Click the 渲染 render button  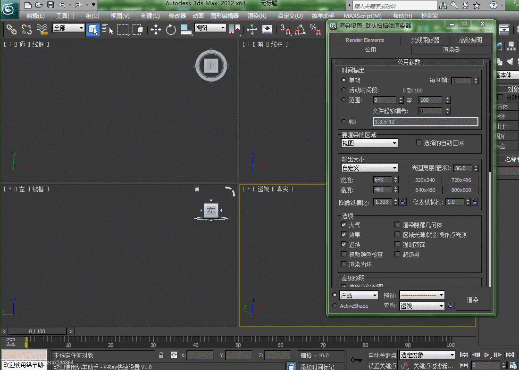[x=472, y=300]
